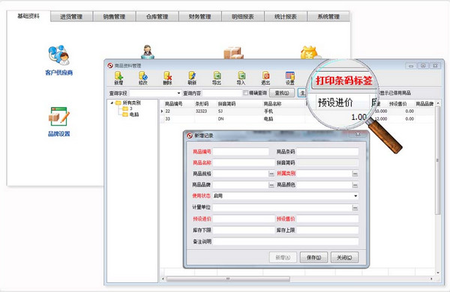Switch to the 财务管理 tab
This screenshot has width=450, height=292.
200,16
